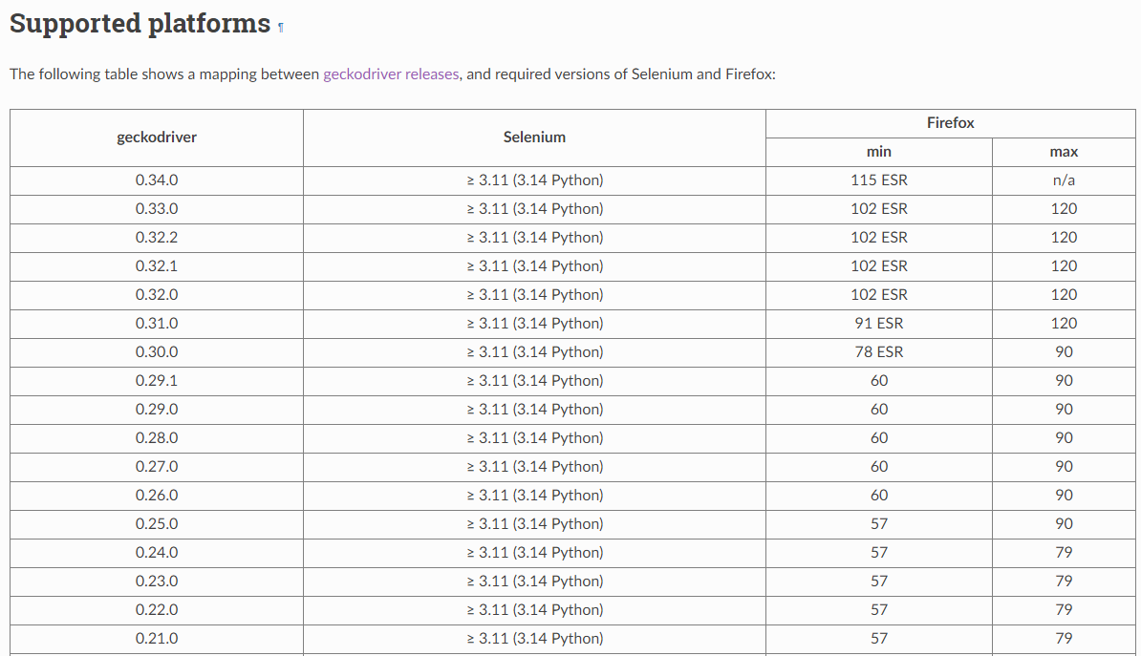Image resolution: width=1141 pixels, height=656 pixels.
Task: Select geckodriver version 0.29.0 cell
Action: [157, 410]
